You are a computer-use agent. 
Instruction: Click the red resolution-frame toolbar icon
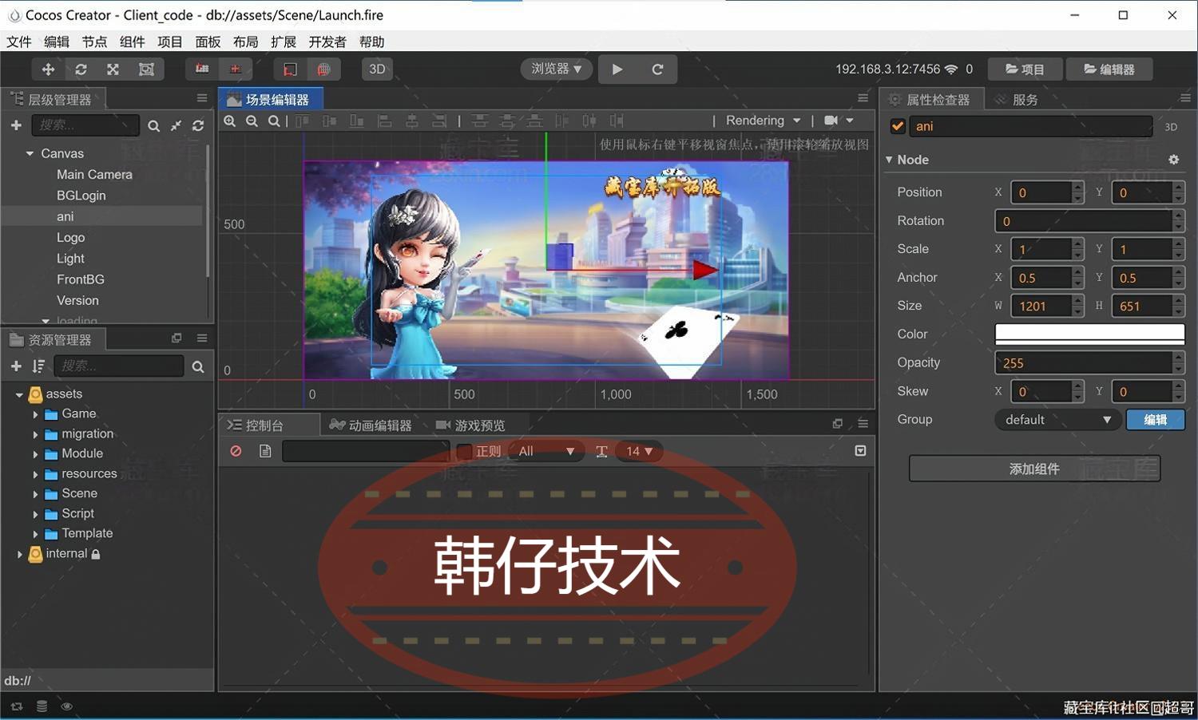coord(291,69)
